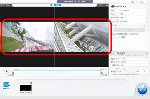Open the video codec H264 dropdown
The image size is (150, 99).
134,59
